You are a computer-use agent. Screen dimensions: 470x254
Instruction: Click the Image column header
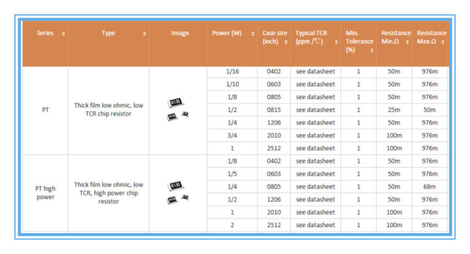point(180,33)
